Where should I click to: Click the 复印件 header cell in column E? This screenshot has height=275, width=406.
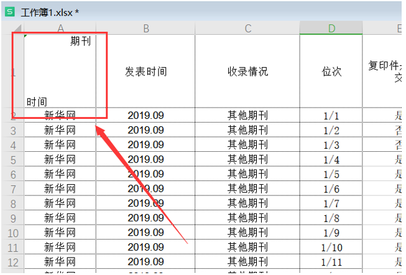382,72
